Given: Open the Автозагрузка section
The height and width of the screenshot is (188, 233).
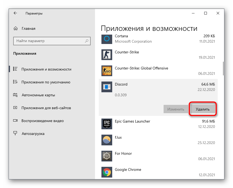Looking at the screenshot, I should 33,134.
